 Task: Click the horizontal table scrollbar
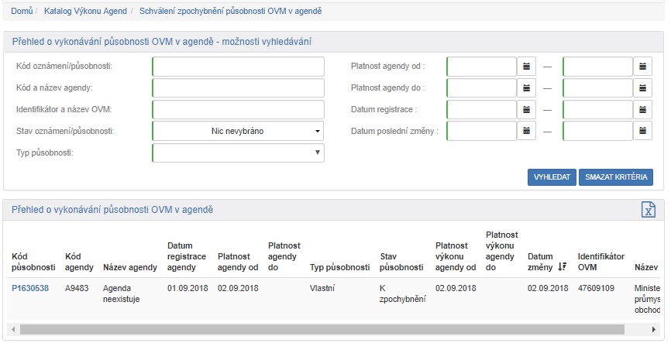point(310,329)
